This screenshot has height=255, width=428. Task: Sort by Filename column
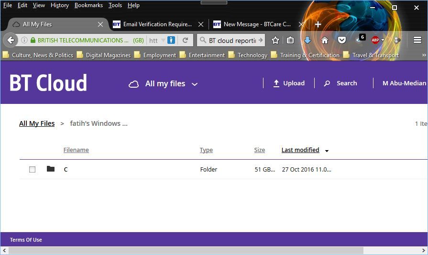pos(76,150)
